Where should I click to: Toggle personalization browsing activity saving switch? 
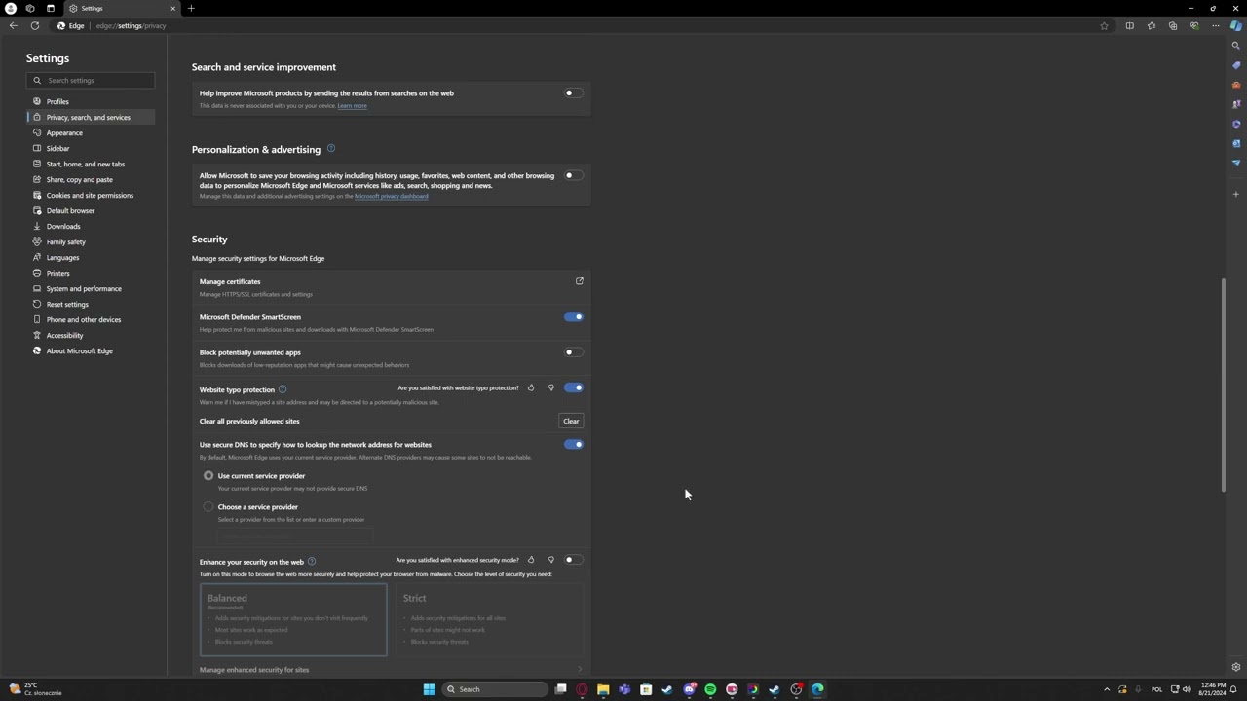573,176
